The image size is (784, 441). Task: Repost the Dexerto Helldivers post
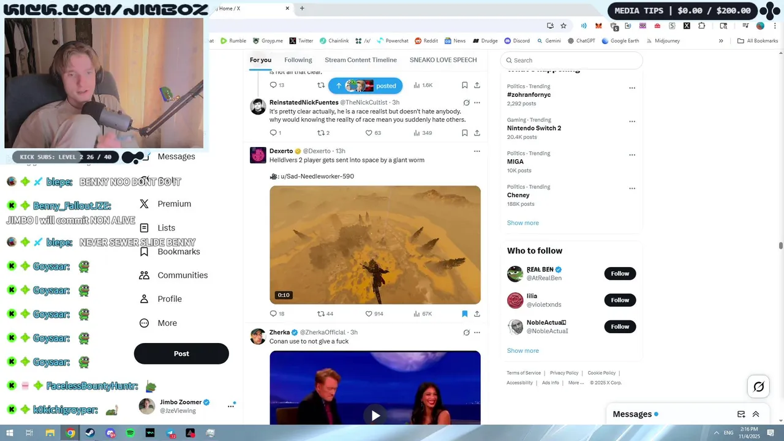(x=325, y=314)
